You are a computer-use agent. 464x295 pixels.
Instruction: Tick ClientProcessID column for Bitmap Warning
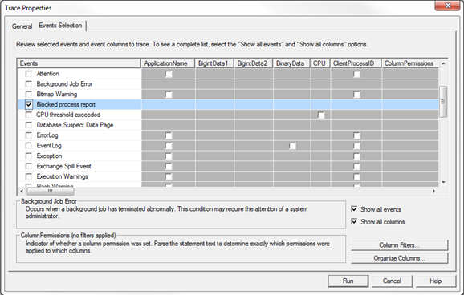(356, 95)
